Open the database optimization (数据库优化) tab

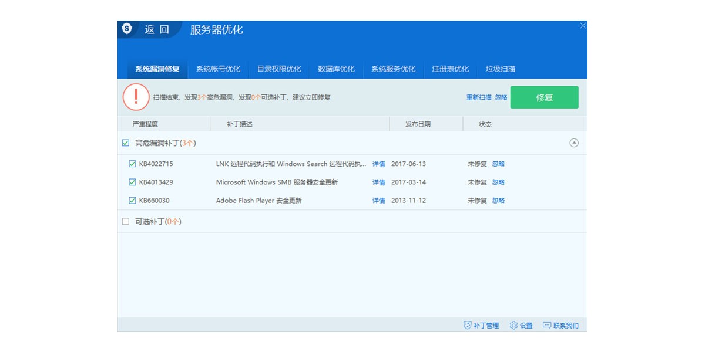click(x=336, y=69)
